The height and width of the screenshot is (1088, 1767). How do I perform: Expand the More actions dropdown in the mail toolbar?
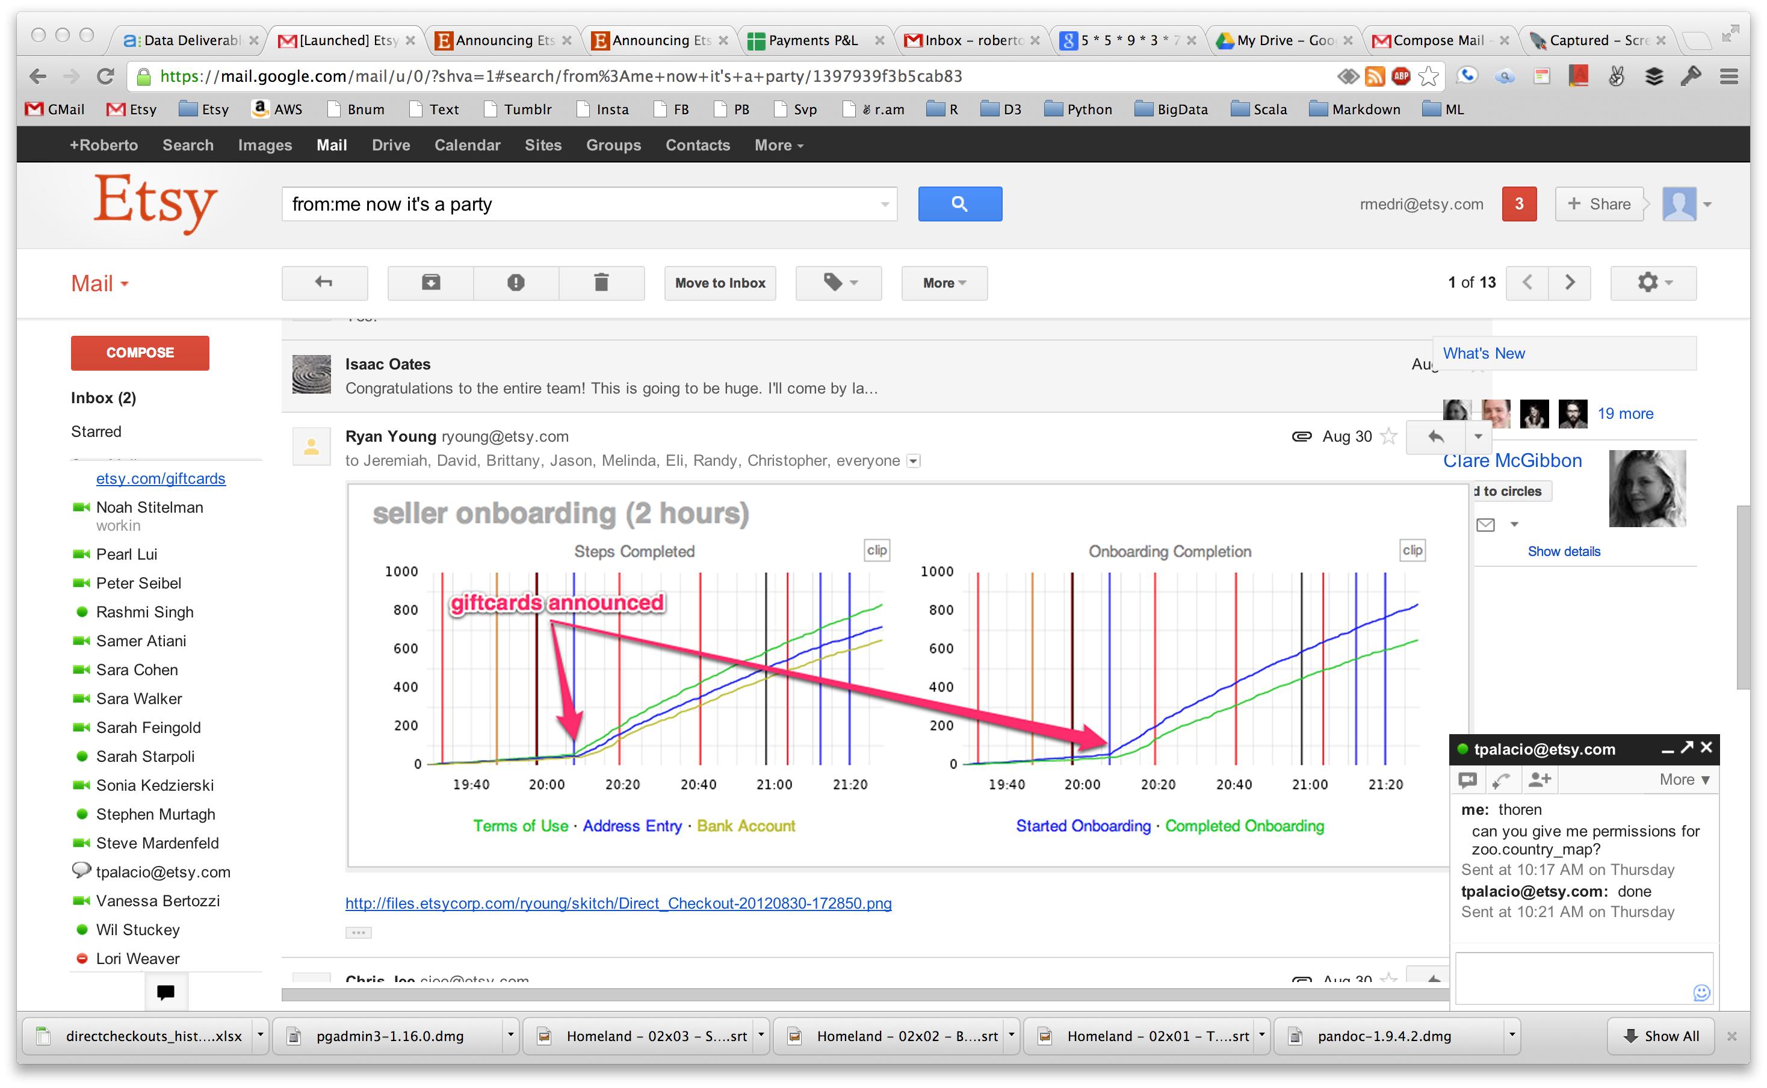tap(945, 283)
